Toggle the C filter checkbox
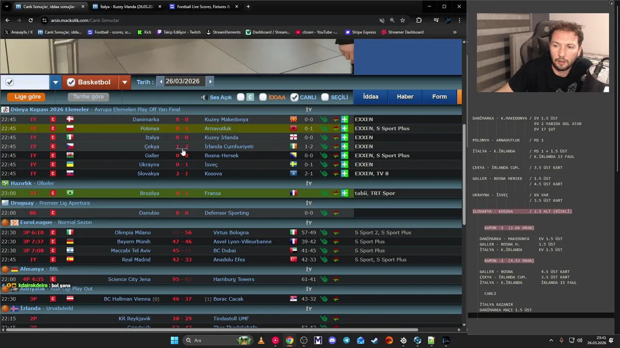The width and height of the screenshot is (620, 348). point(241,97)
